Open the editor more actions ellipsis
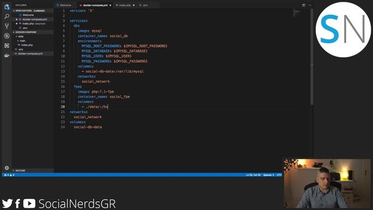 pos(310,5)
